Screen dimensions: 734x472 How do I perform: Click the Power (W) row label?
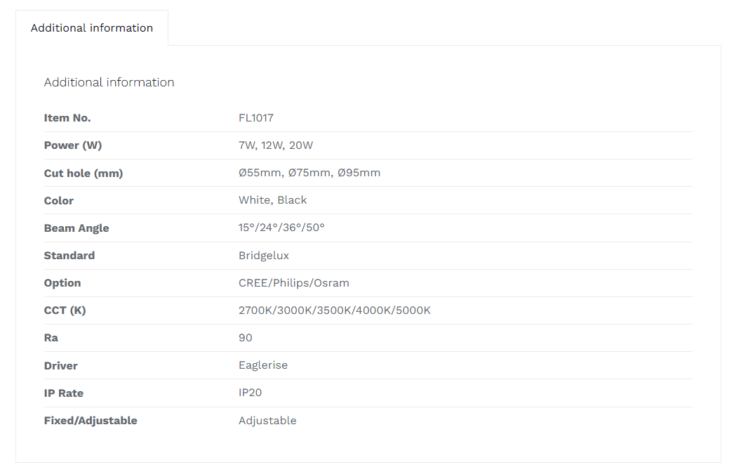73,145
